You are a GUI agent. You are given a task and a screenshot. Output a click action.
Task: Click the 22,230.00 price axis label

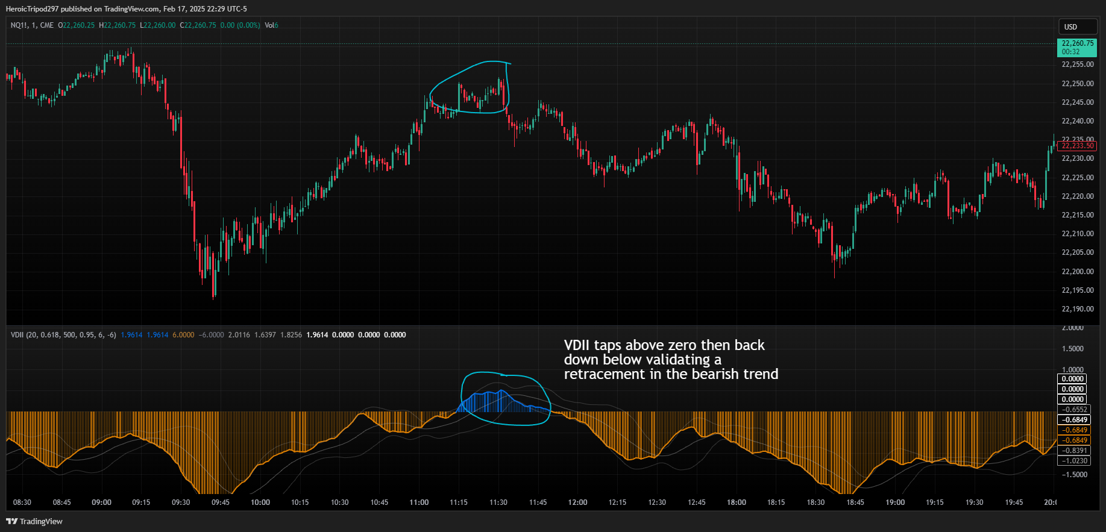pyautogui.click(x=1078, y=158)
